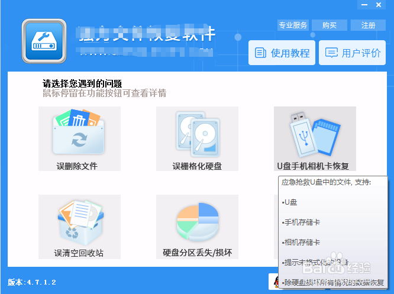Click the 注册 menu item
Viewport: 394px width, 294px height.
[x=368, y=25]
